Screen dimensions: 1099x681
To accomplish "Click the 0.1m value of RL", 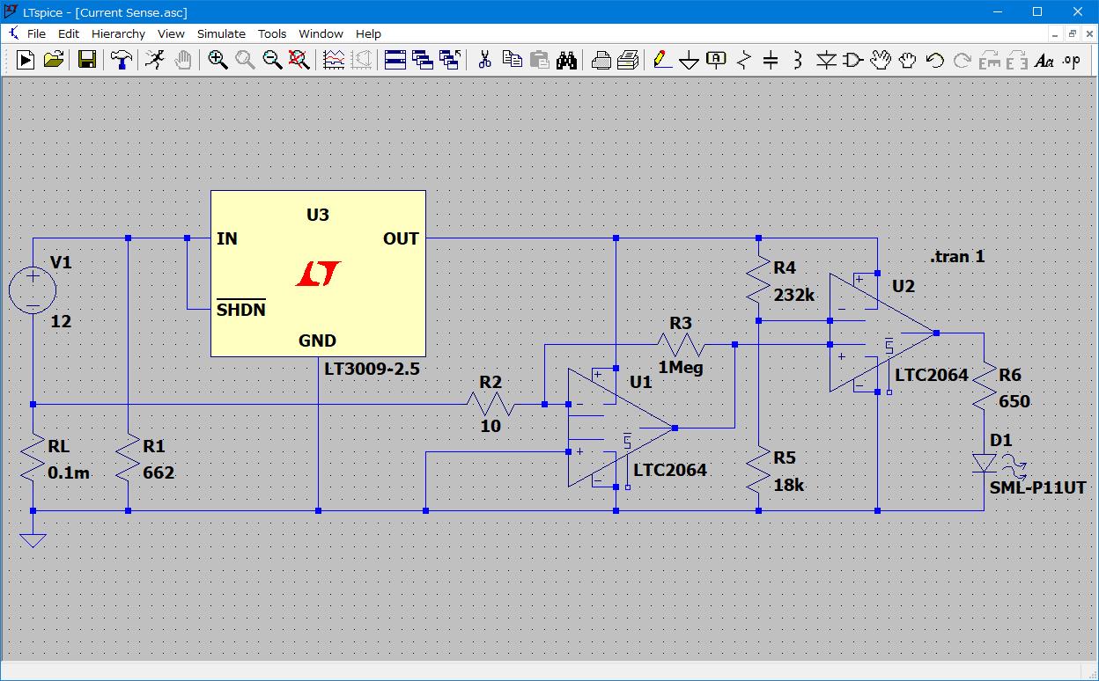I will coord(69,472).
